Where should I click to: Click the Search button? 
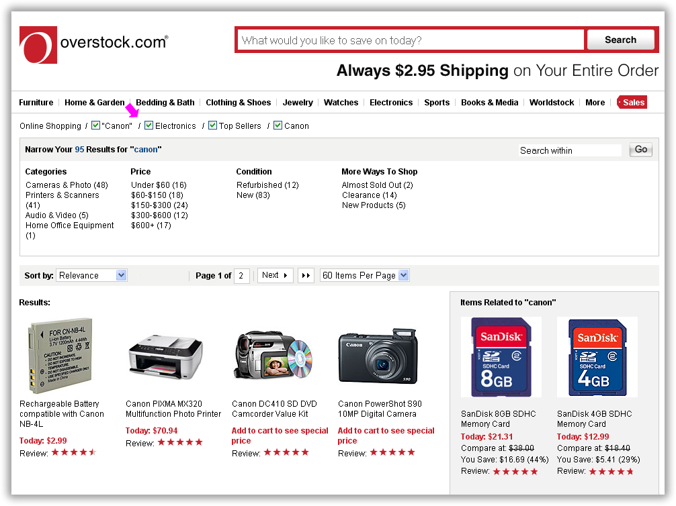pos(620,40)
